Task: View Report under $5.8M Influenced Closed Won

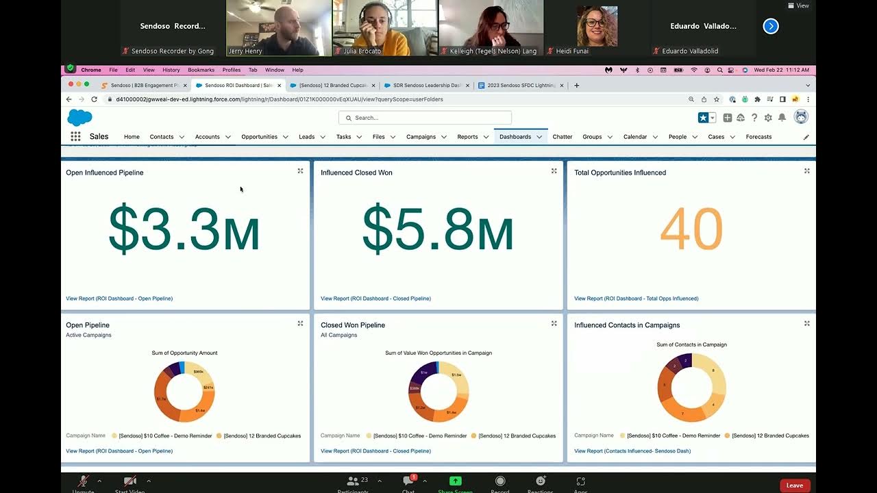Action: [x=375, y=299]
